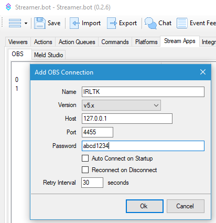Switch to the Commands tab
The height and width of the screenshot is (223, 216).
(x=115, y=42)
